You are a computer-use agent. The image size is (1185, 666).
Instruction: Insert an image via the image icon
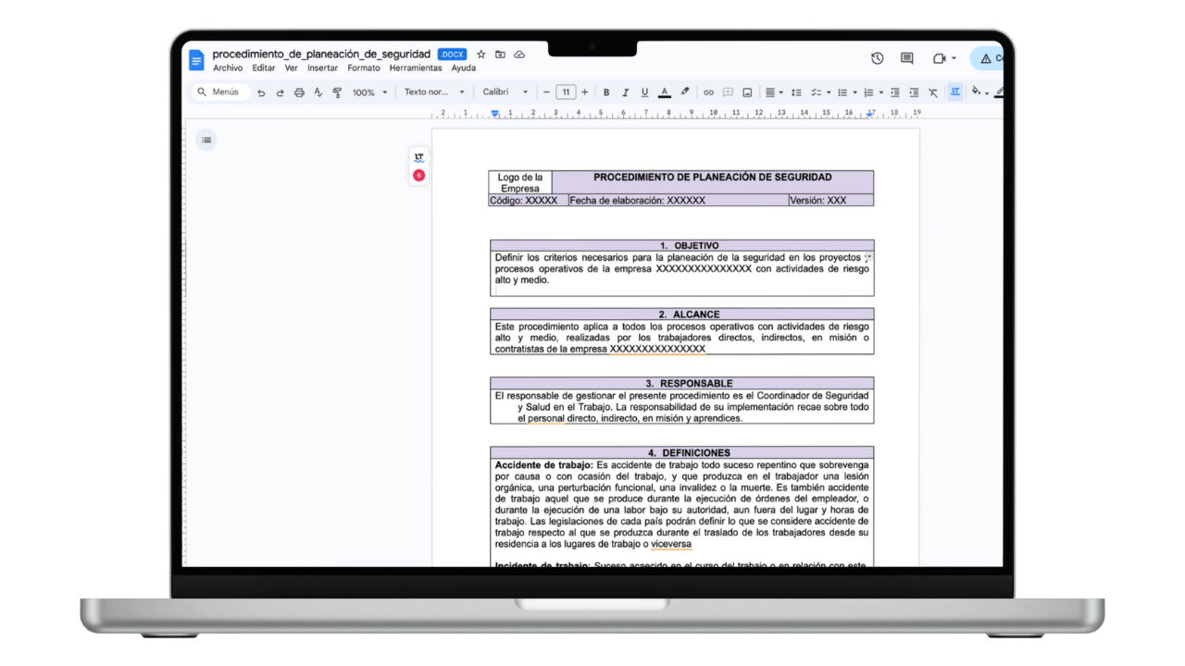pos(746,92)
